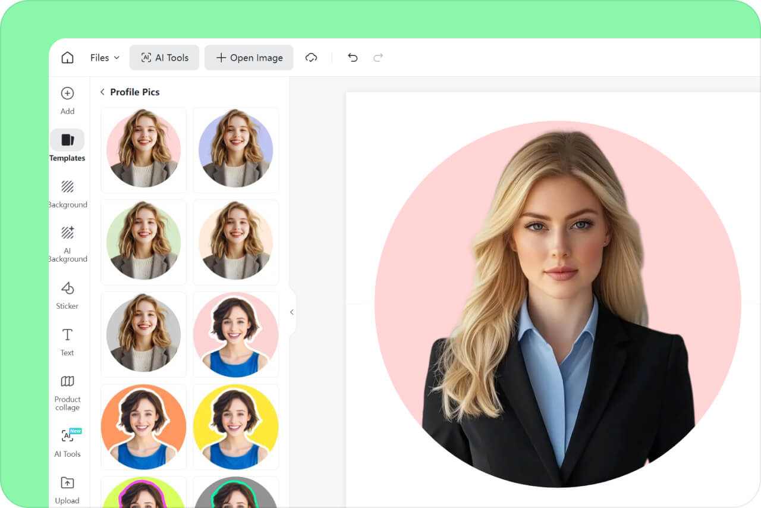Choose the orange outlined cutout template
Viewport: 761px width, 508px height.
[143, 427]
